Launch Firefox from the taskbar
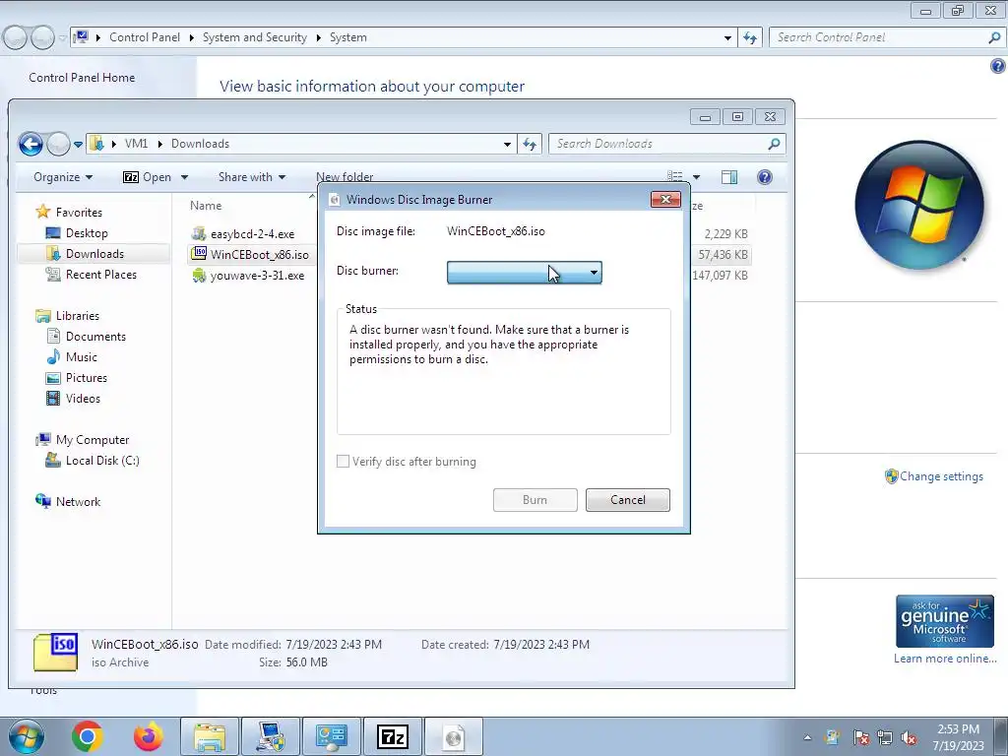Image resolution: width=1008 pixels, height=756 pixels. 148,736
